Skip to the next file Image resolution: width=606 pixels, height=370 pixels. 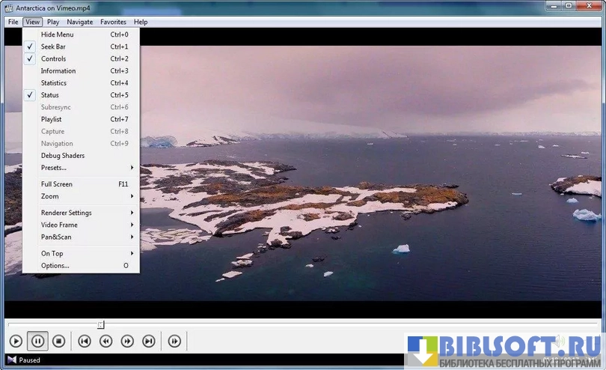(149, 342)
